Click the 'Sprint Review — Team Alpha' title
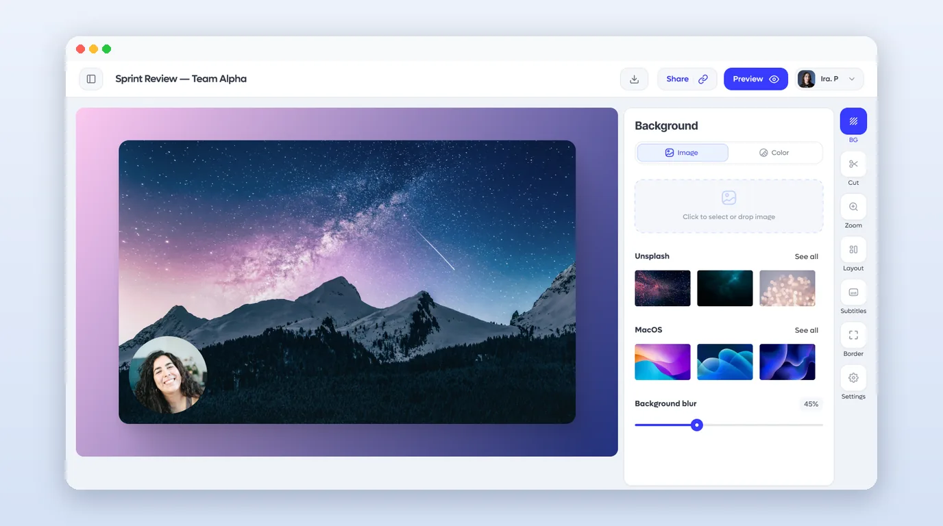 click(181, 79)
